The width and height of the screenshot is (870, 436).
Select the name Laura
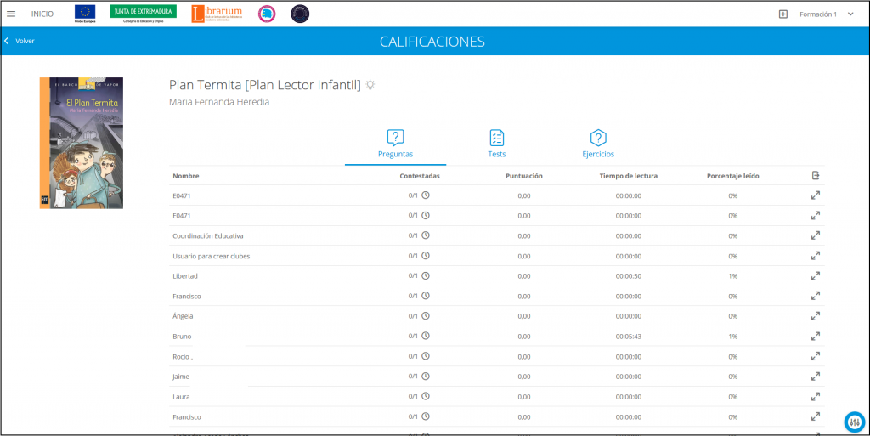pos(182,397)
